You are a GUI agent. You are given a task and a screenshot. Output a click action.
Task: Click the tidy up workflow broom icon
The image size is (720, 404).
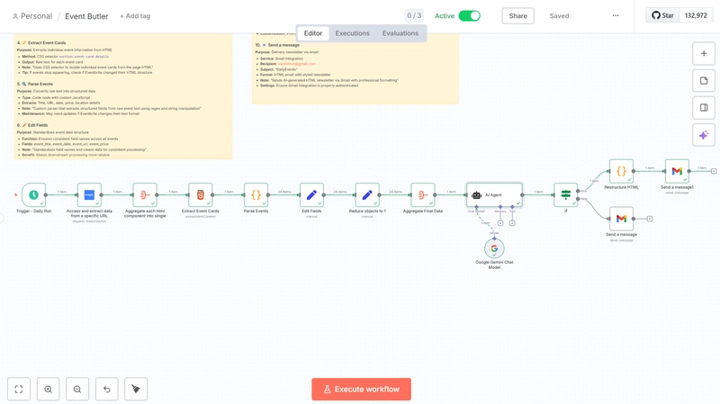pos(136,389)
